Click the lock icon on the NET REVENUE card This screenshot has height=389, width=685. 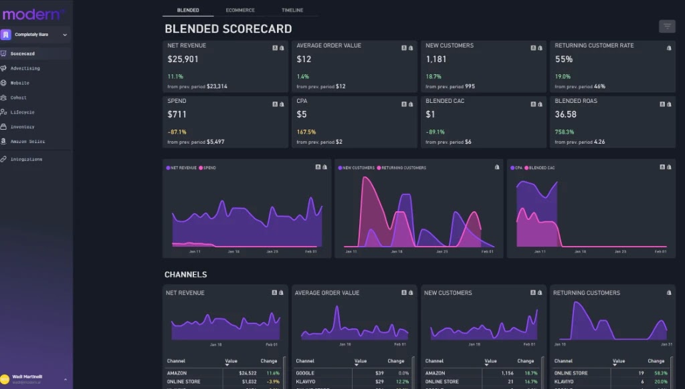click(x=282, y=47)
